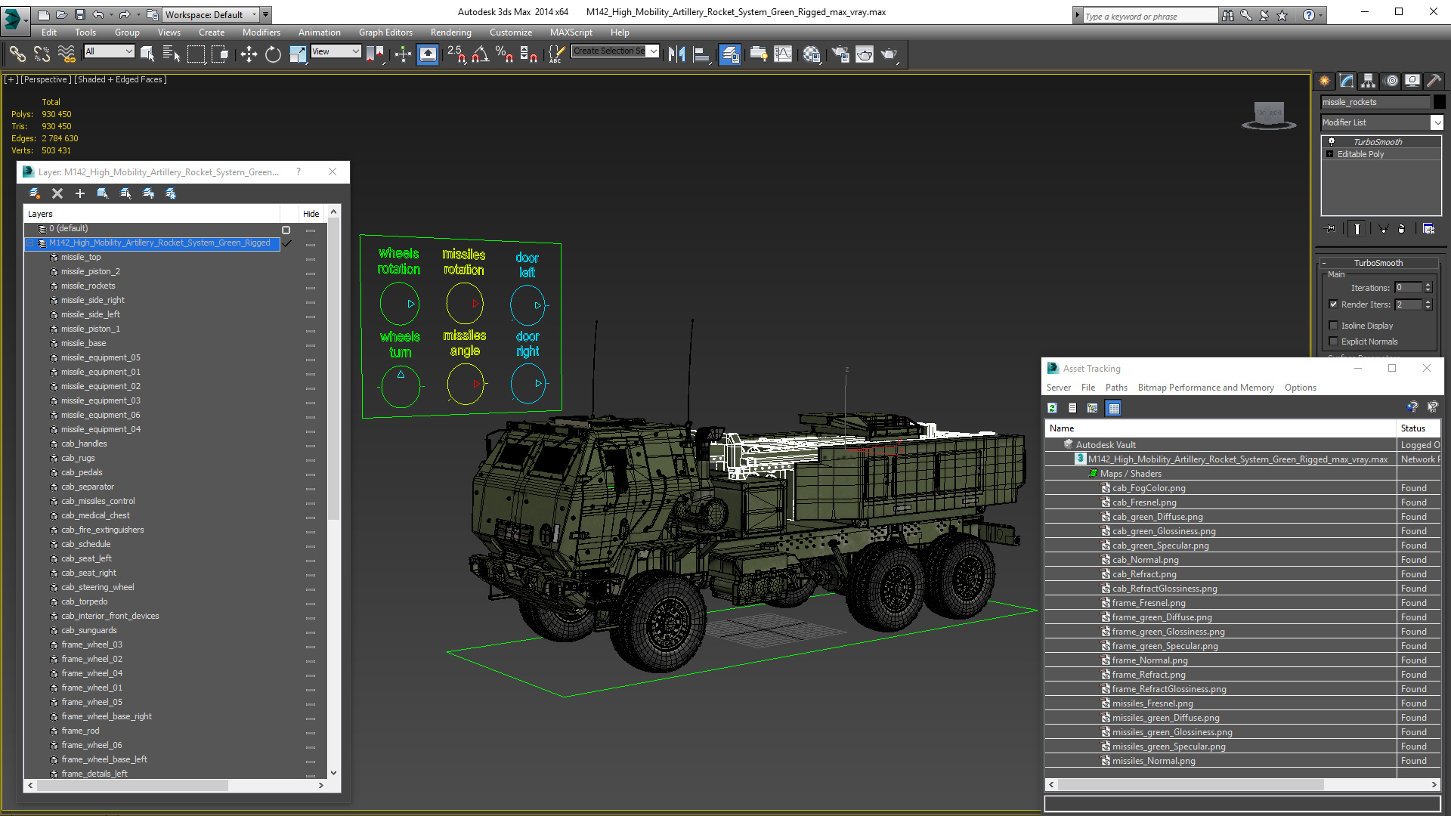Open Bitmap Performance and Memory menu
Screen dimensions: 1451x816
point(1205,388)
